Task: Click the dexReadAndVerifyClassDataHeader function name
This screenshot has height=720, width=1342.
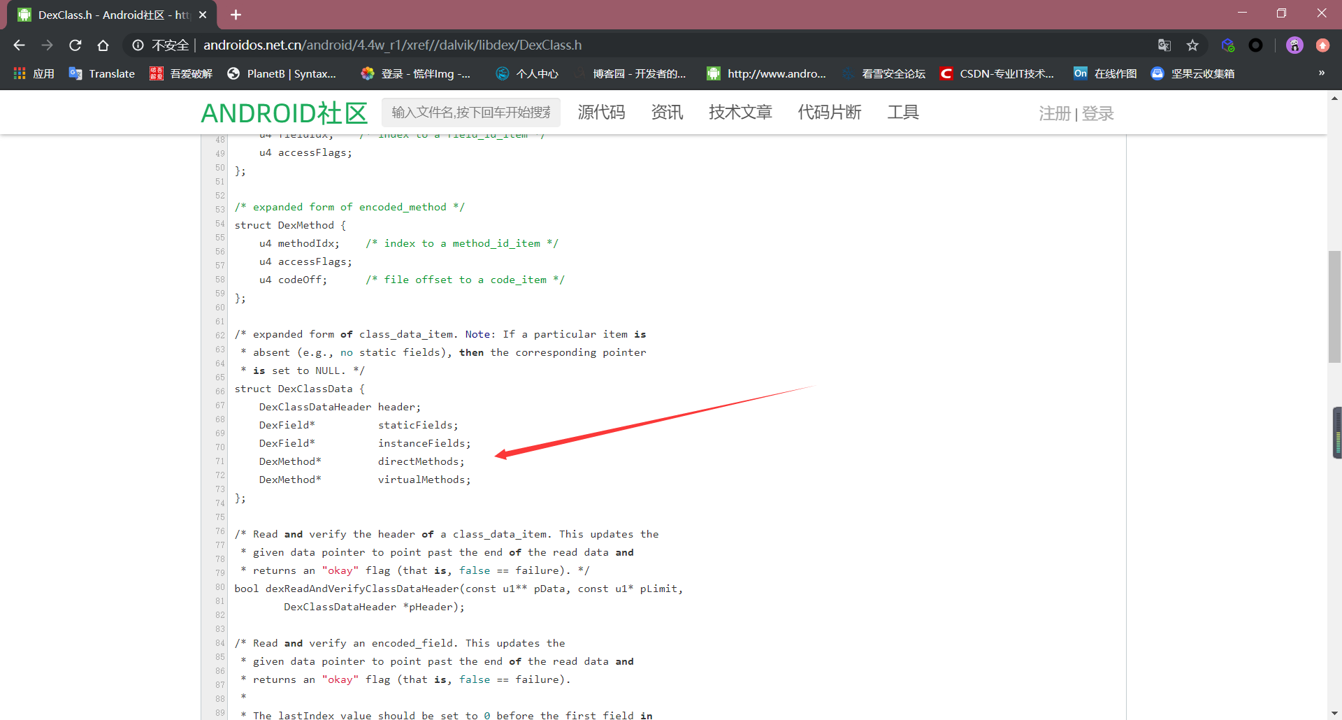Action: tap(362, 589)
